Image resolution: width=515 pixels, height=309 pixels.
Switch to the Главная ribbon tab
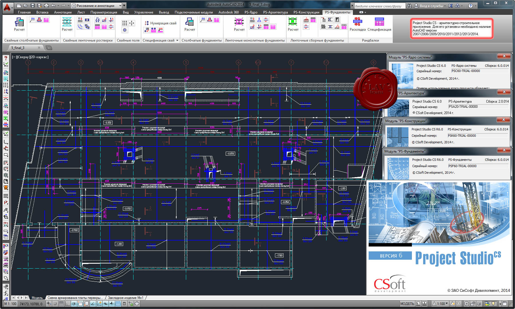(24, 12)
